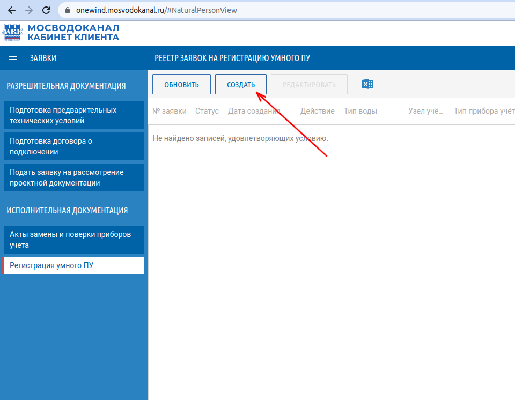Sort by Действие column header

tap(317, 111)
